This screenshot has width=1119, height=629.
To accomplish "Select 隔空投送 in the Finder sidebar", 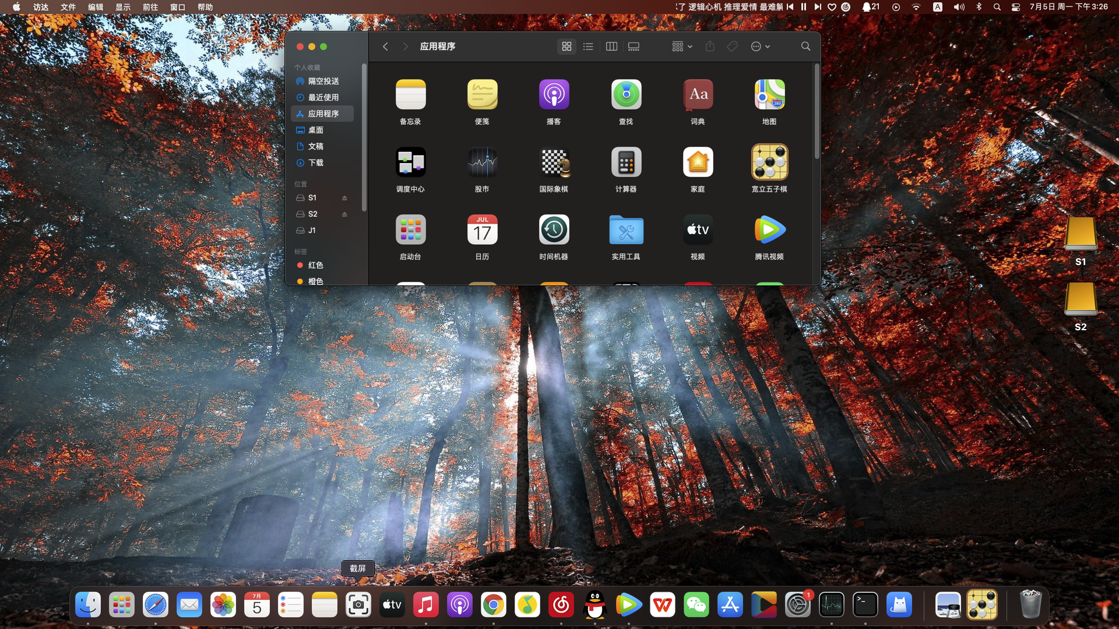I will pyautogui.click(x=323, y=81).
